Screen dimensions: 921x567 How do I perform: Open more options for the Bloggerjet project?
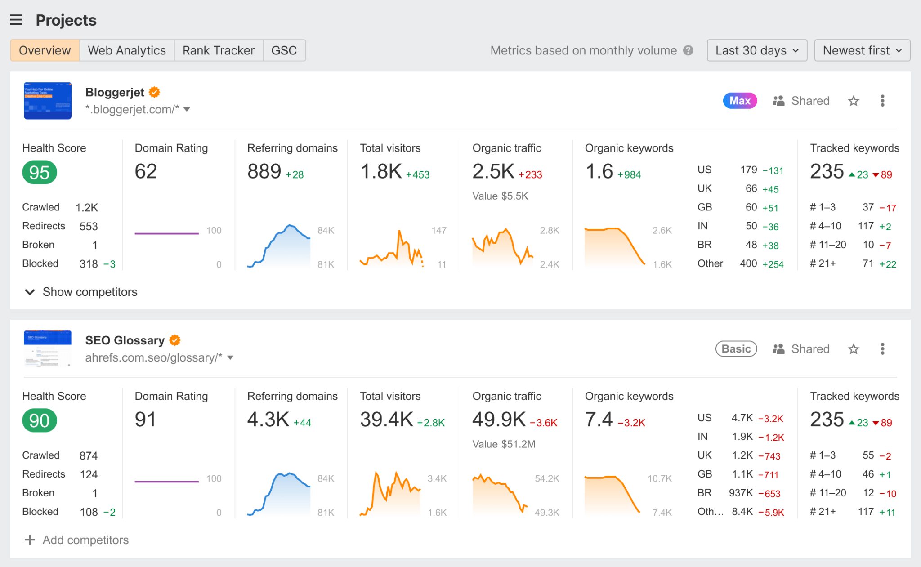(x=882, y=101)
